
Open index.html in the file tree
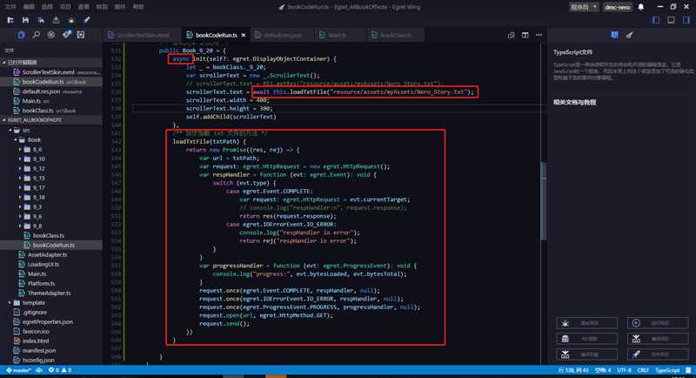(36, 341)
